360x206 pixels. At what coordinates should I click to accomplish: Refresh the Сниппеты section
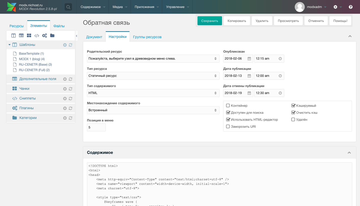tap(70, 99)
